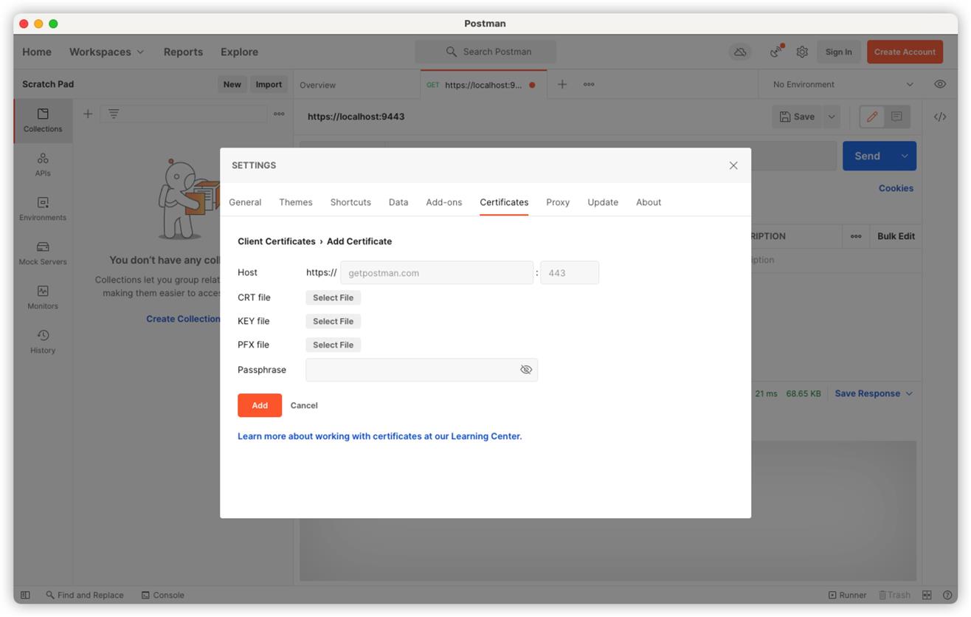Click the Passphrase input field
971x617 pixels.
[x=421, y=370]
